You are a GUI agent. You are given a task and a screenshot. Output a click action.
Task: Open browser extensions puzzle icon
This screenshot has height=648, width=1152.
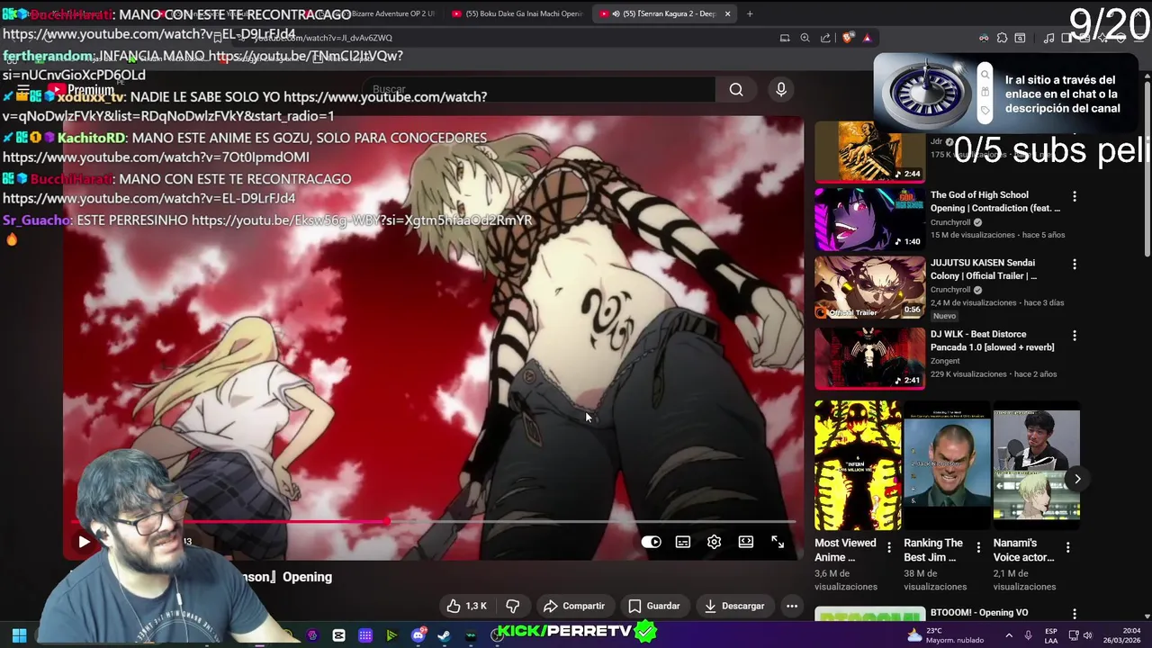pos(1002,38)
